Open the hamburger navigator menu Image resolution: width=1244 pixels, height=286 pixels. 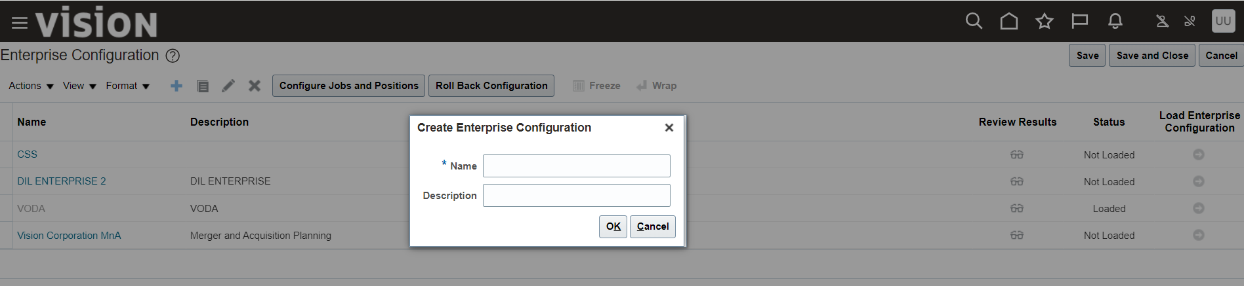pyautogui.click(x=20, y=24)
